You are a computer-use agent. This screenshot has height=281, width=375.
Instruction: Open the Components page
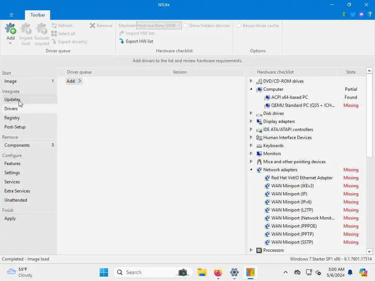[x=29, y=145]
